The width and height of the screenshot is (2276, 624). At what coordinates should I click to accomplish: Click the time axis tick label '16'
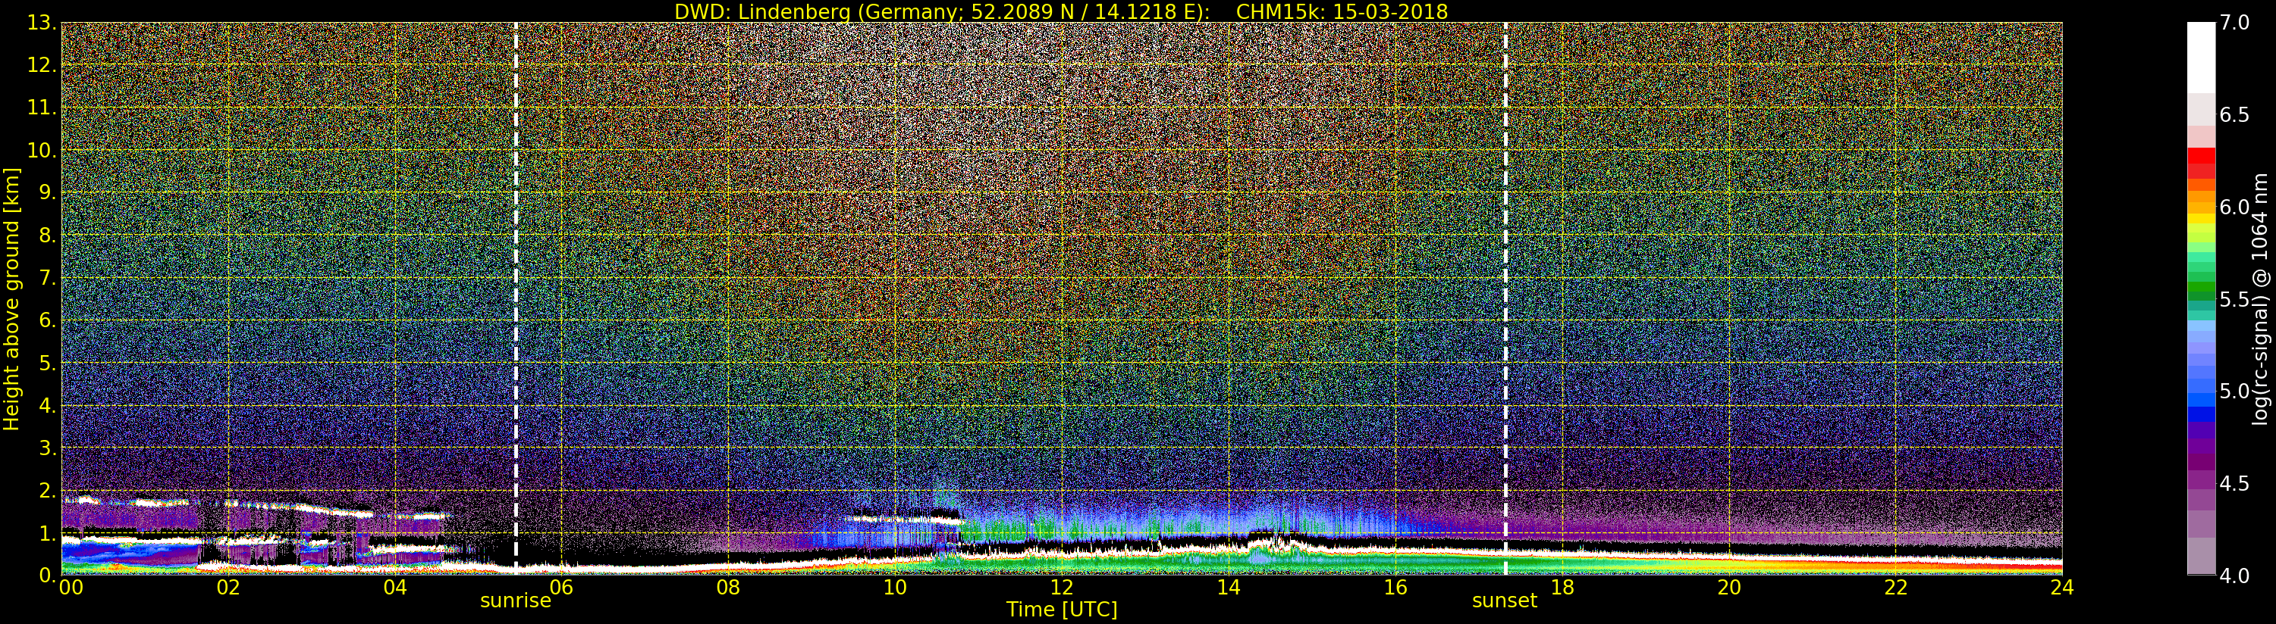(1395, 587)
